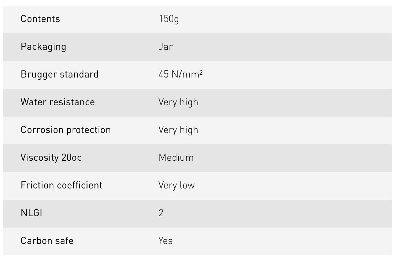This screenshot has height=261, width=395.
Task: Click the NLGI row label
Action: pyautogui.click(x=31, y=213)
